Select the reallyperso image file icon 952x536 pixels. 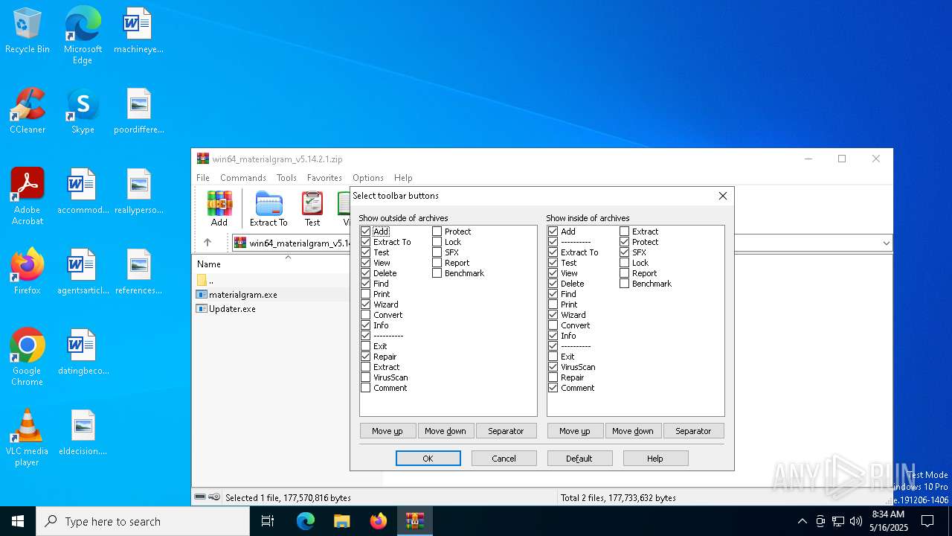pyautogui.click(x=138, y=191)
